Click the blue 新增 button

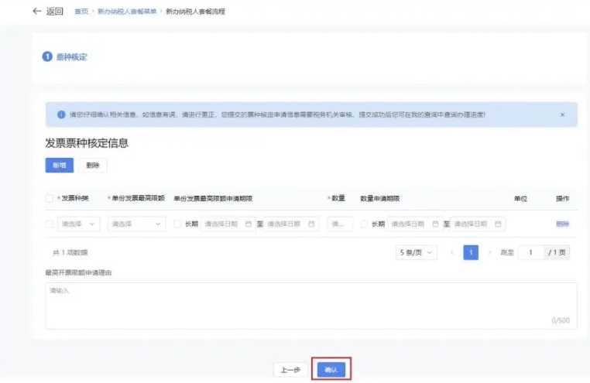[59, 166]
